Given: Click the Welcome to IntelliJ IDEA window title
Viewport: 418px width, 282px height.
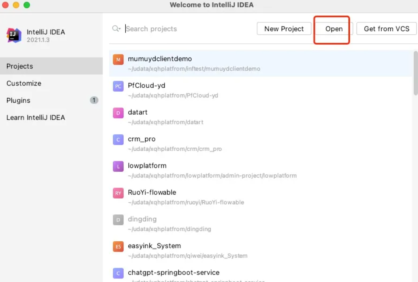Looking at the screenshot, I should tap(212, 5).
